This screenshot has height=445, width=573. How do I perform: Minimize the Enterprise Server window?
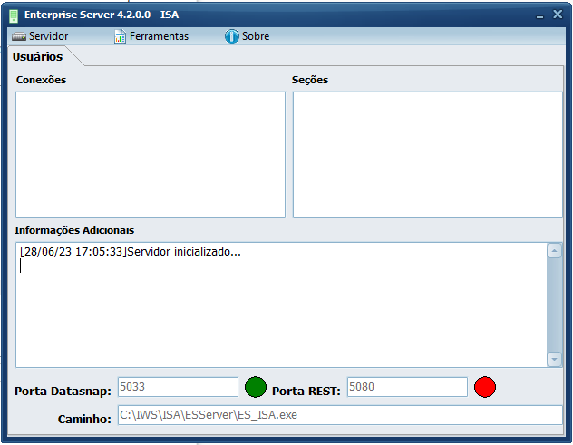point(539,15)
